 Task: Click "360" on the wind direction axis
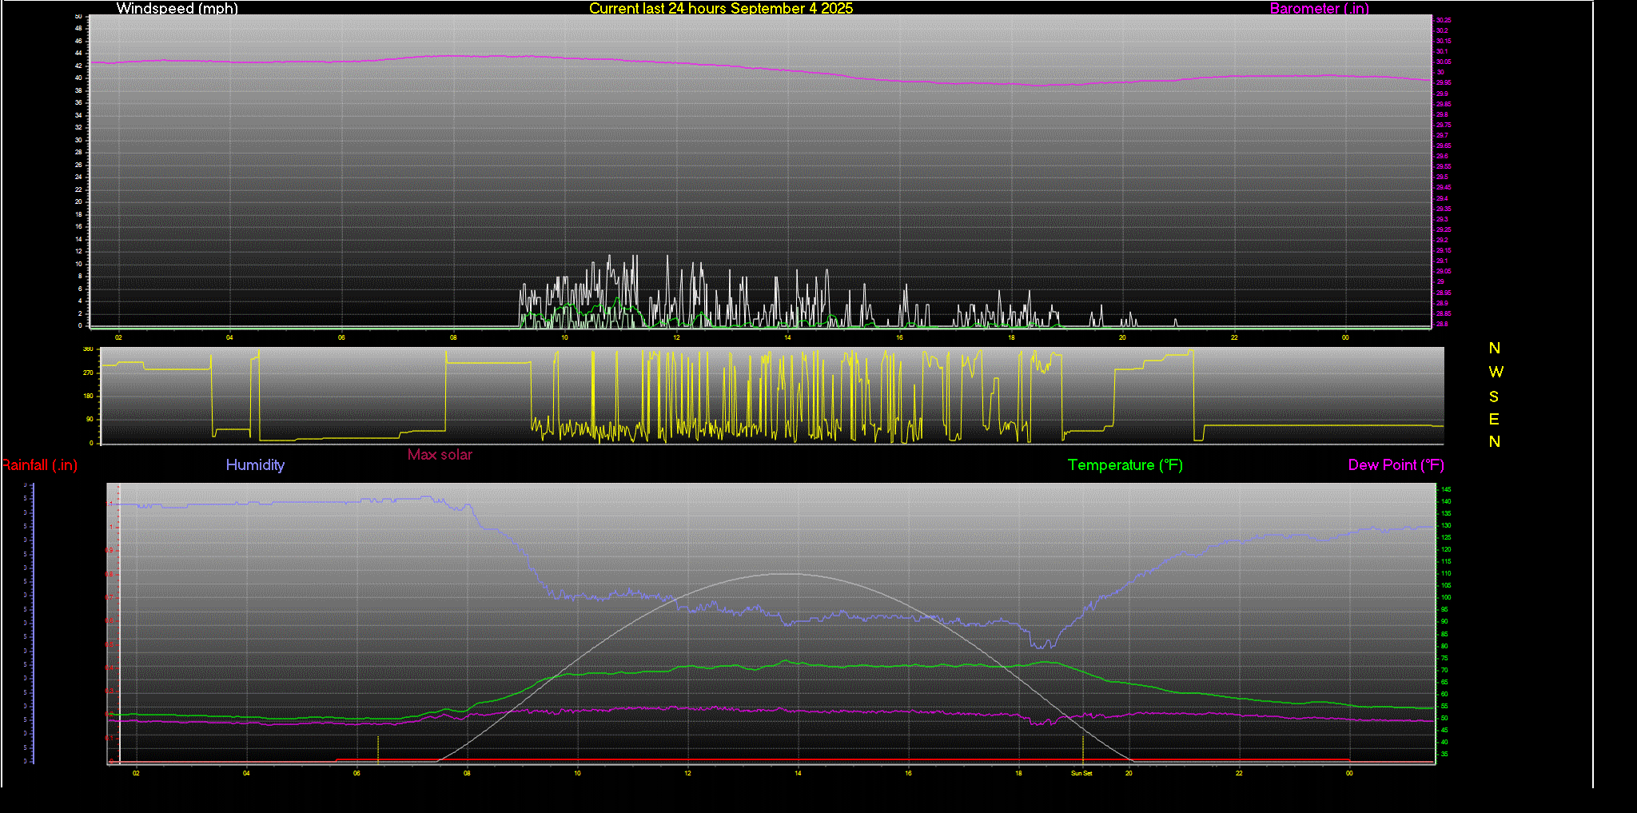pos(88,349)
